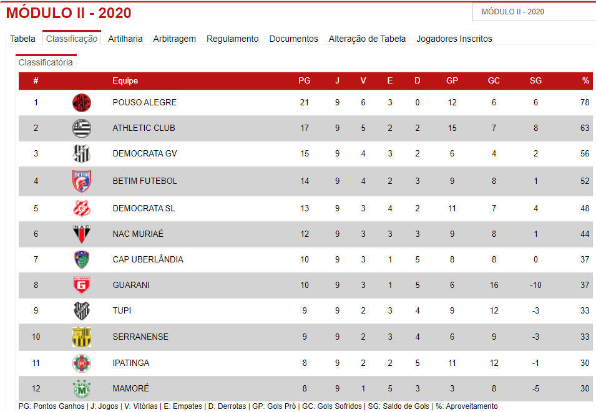The image size is (596, 412).
Task: Click the Mamoré green M crest
Action: pos(82,388)
